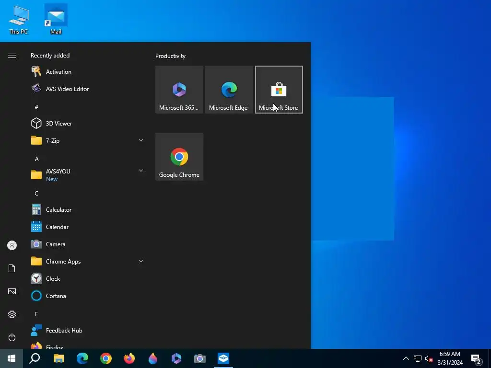Screen dimensions: 491x368
Task: Expand the 7-Zip folder chevron
Action: pos(141,140)
